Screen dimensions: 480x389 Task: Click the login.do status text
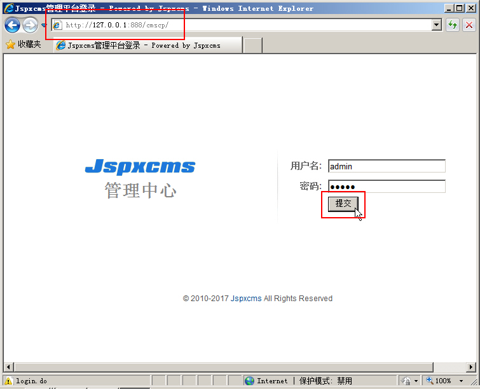pyautogui.click(x=32, y=381)
